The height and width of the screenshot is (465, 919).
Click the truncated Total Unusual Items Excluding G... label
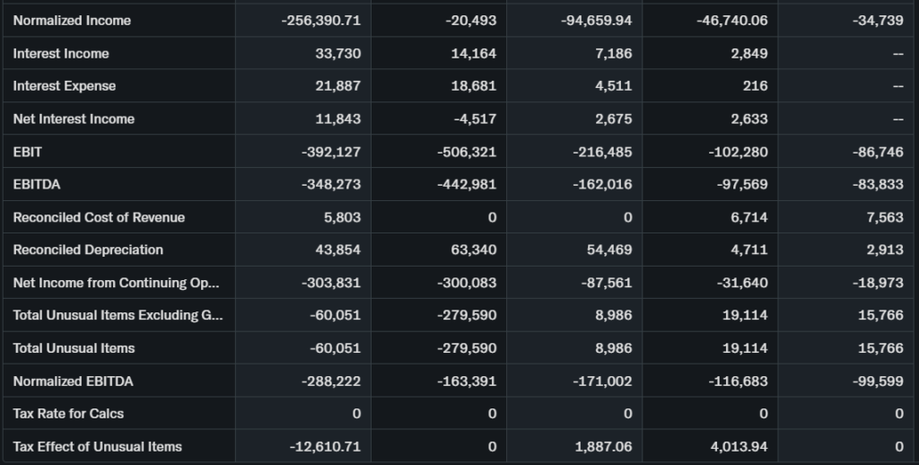117,315
